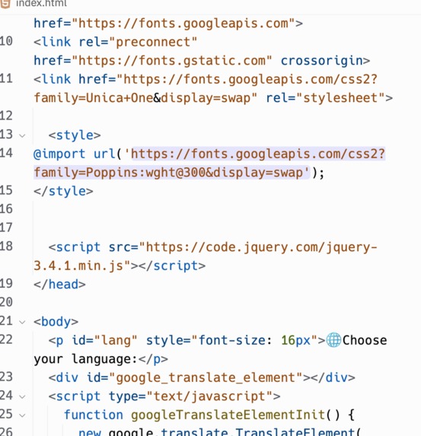The height and width of the screenshot is (436, 421).
Task: Click the googleTranslateElementInit function name
Action: point(228,415)
